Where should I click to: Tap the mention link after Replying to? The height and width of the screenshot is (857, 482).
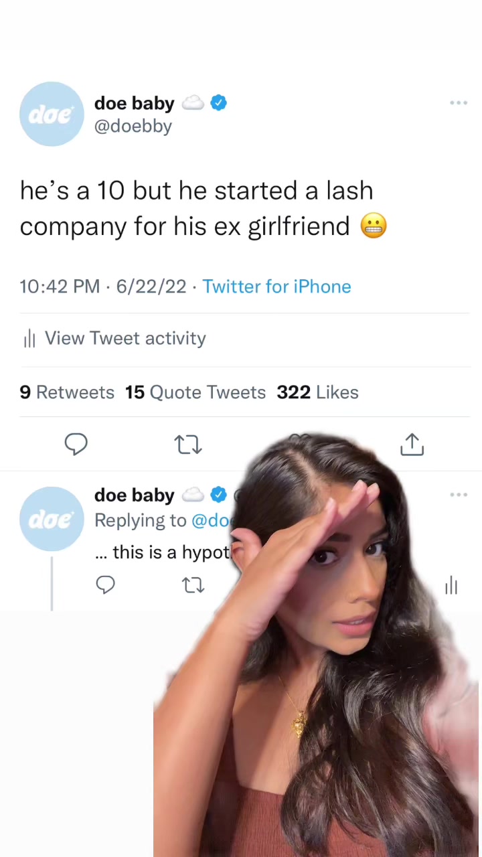(211, 520)
